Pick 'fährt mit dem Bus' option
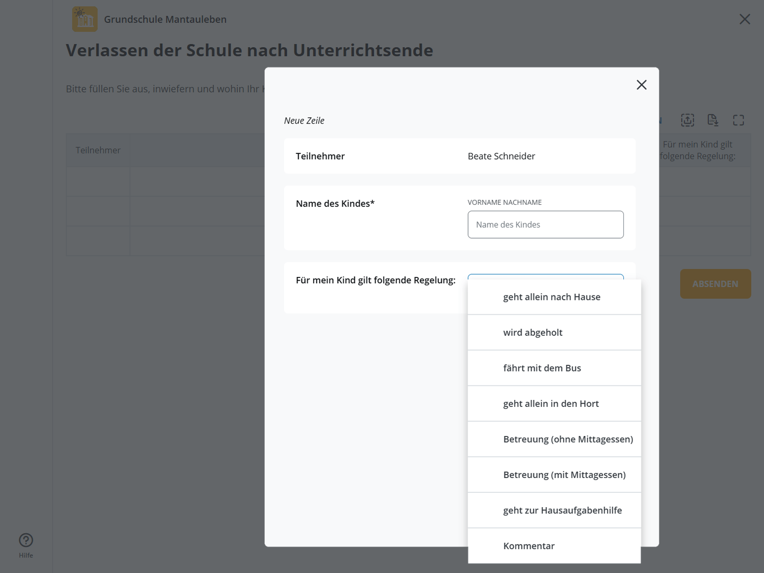This screenshot has height=573, width=764. click(x=542, y=368)
